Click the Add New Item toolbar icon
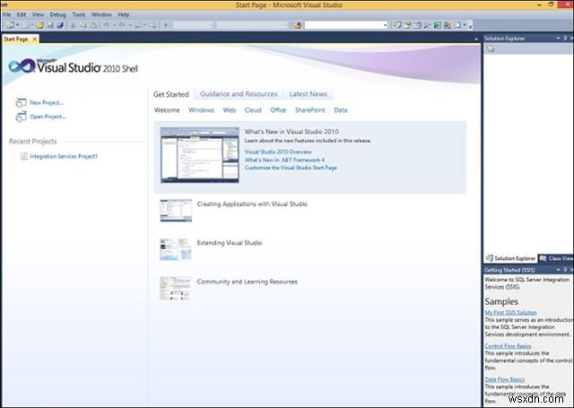This screenshot has height=408, width=574. 26,25
